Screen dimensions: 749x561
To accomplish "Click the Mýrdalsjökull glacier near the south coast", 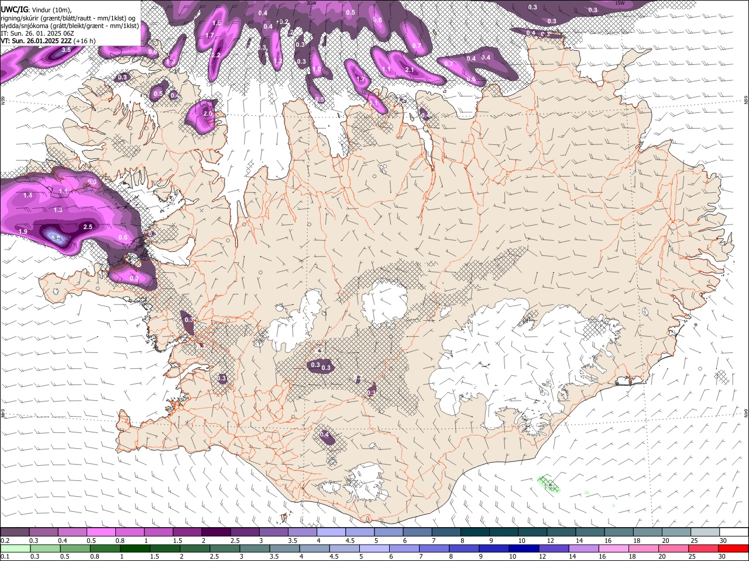I will click(366, 483).
